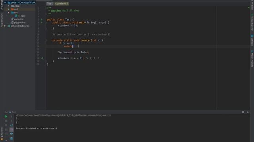Open the Test class in project tree

(20, 16)
